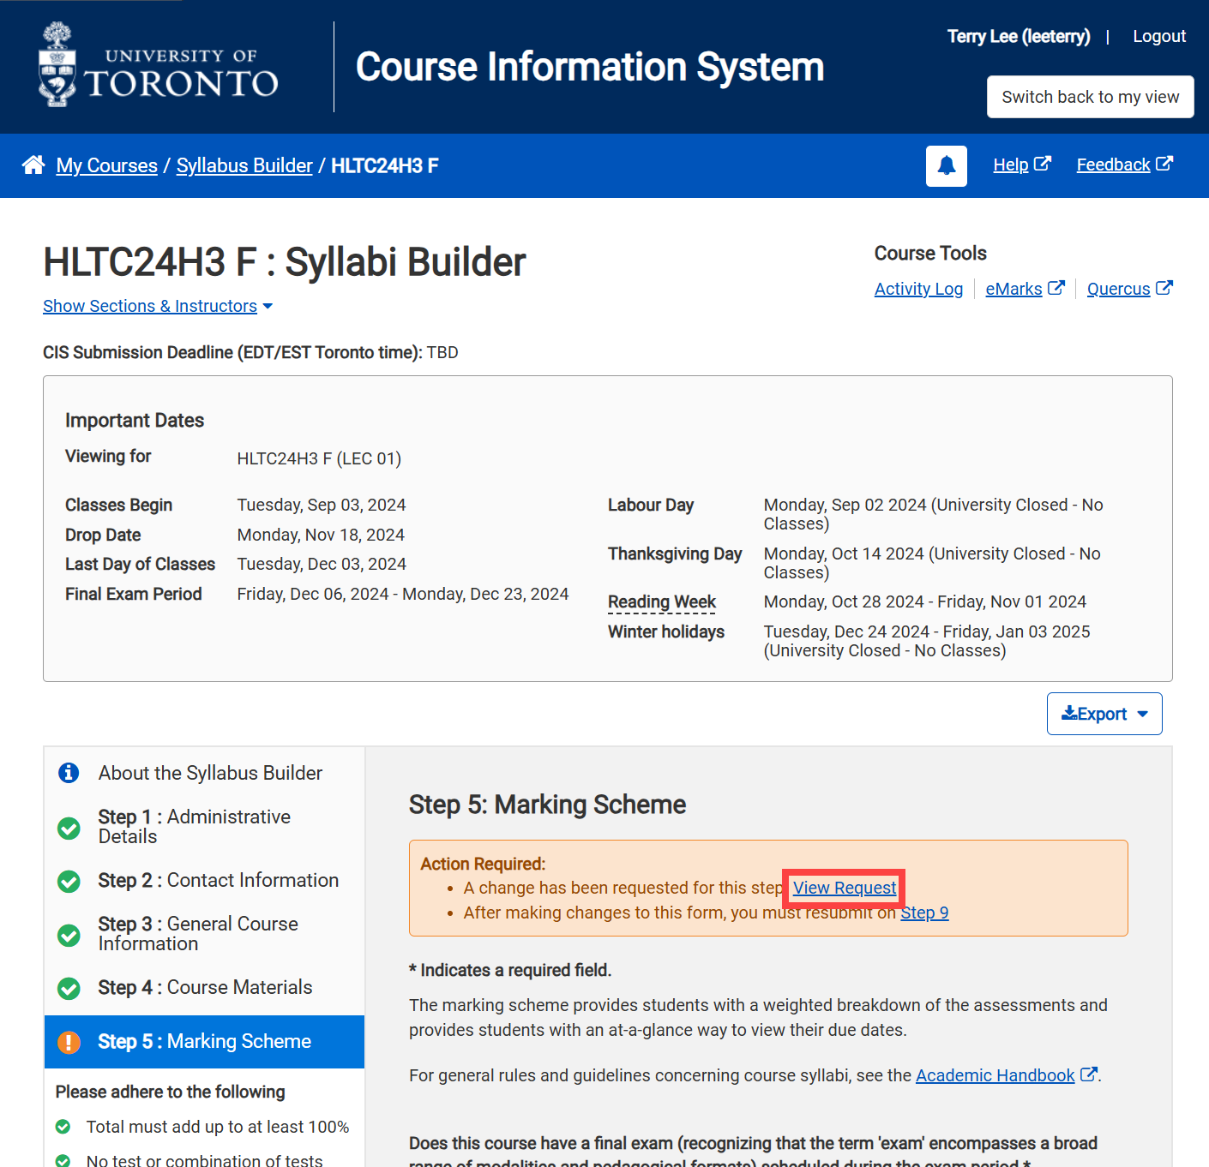Click Switch back to my view button
The height and width of the screenshot is (1167, 1209).
click(x=1090, y=97)
